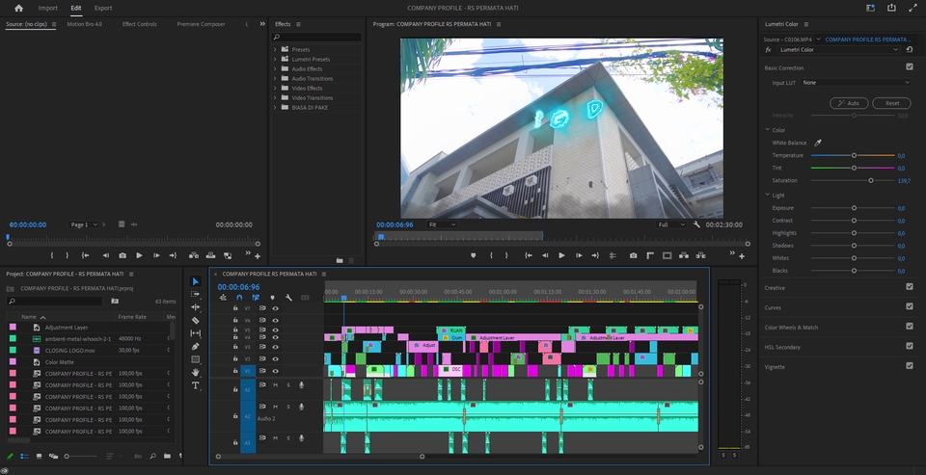Toggle Snap in timeline
This screenshot has height=475, width=926.
(x=239, y=298)
